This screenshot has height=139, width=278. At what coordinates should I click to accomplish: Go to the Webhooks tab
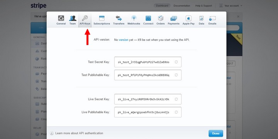pyautogui.click(x=134, y=20)
